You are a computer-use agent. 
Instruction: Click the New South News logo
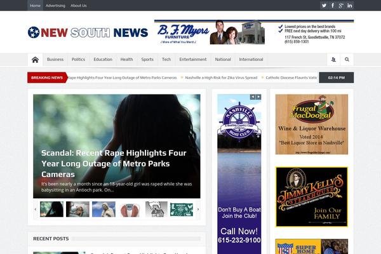(x=88, y=32)
